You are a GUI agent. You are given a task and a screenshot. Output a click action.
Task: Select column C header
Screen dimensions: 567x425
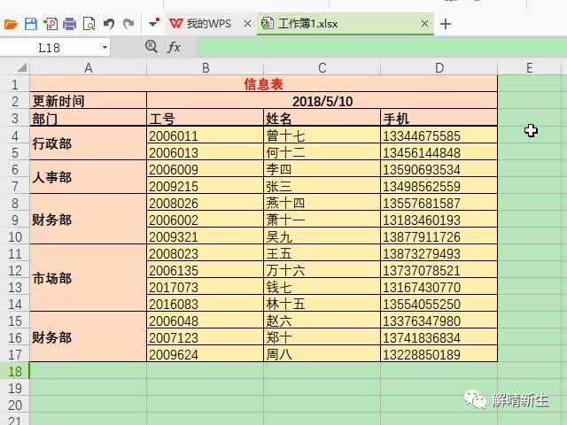tap(322, 67)
